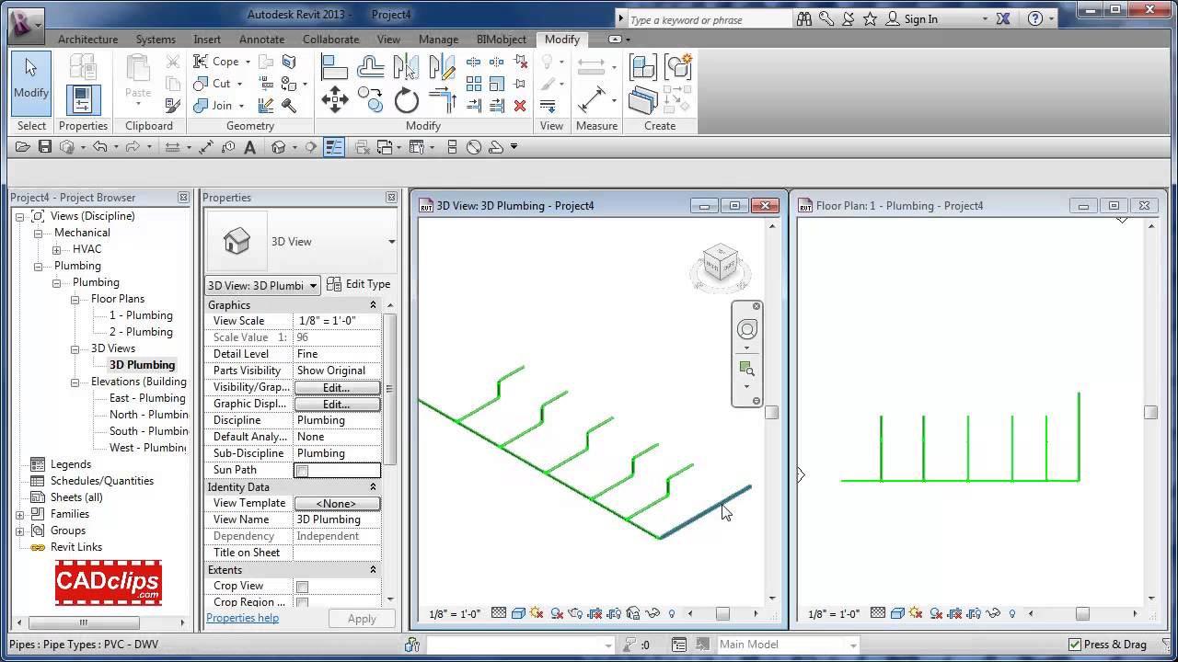The width and height of the screenshot is (1178, 662).
Task: Toggle Thin Lines in quick access toolbar
Action: click(334, 147)
